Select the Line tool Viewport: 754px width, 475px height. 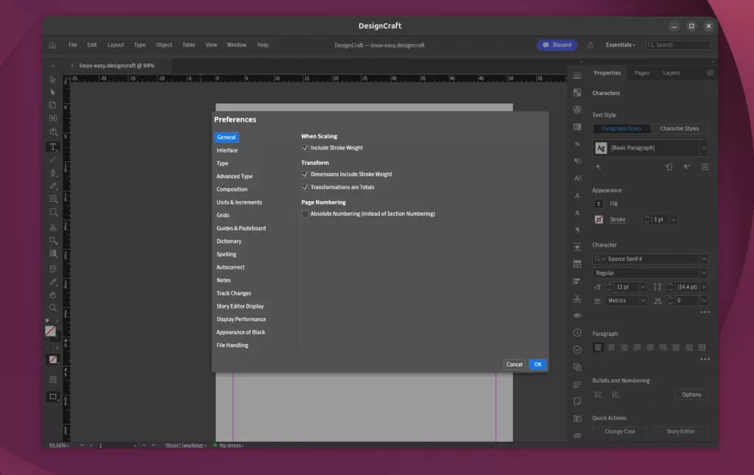(53, 160)
